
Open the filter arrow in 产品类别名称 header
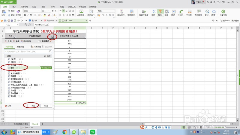point(52,37)
